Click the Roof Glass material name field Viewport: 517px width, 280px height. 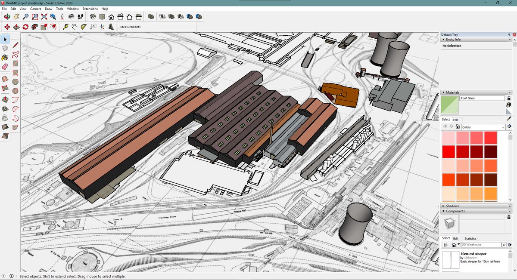[x=482, y=98]
